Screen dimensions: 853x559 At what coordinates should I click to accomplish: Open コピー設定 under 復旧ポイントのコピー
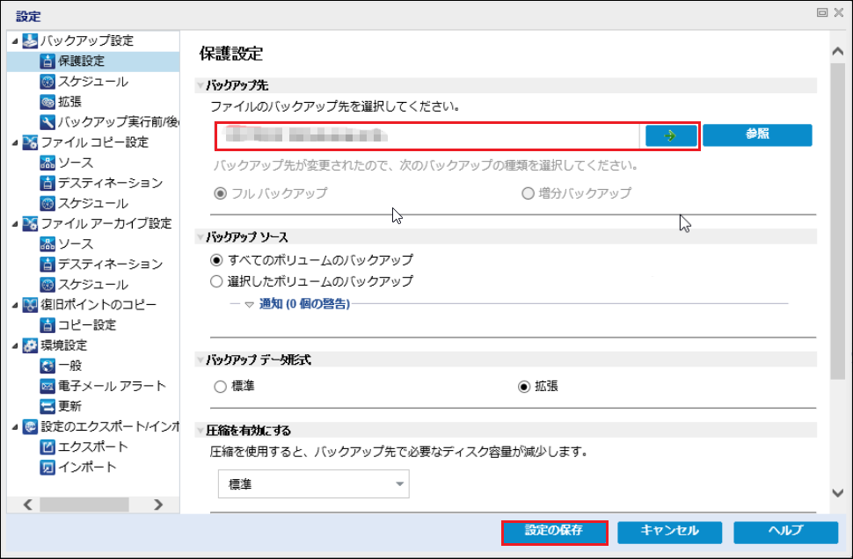click(87, 325)
